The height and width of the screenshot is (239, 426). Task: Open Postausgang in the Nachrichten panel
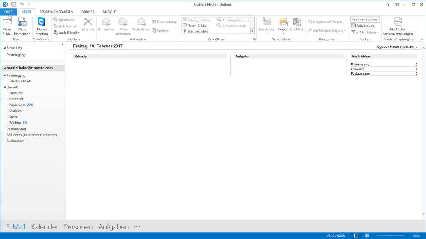pos(360,74)
